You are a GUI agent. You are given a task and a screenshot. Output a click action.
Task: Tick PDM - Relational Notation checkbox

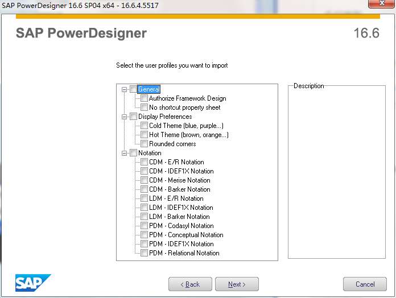144,253
